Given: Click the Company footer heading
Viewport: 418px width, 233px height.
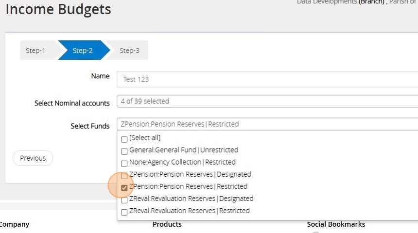Looking at the screenshot, I should pos(14,224).
